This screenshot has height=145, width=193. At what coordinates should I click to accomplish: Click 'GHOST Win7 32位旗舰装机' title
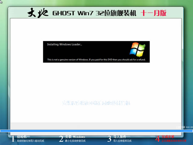[94, 13]
